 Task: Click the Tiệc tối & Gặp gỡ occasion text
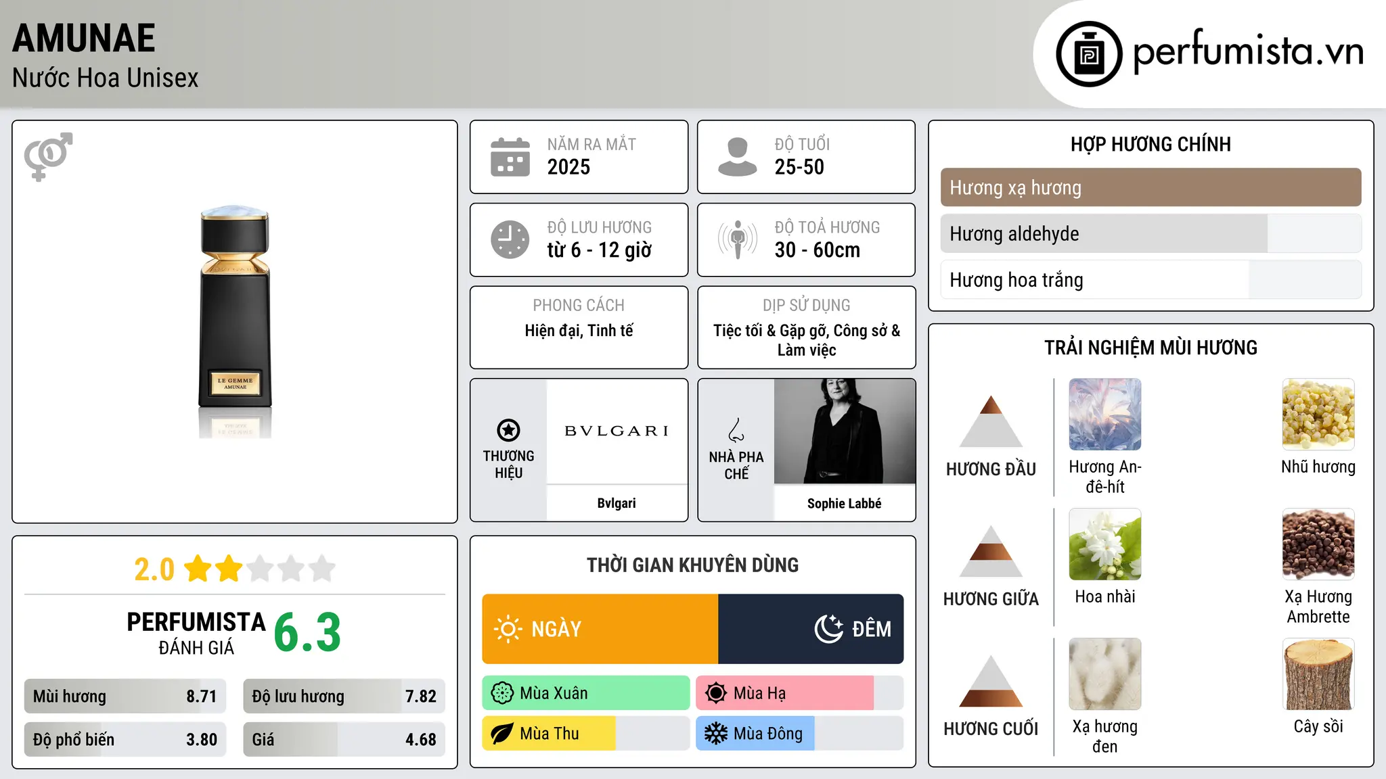pos(807,340)
